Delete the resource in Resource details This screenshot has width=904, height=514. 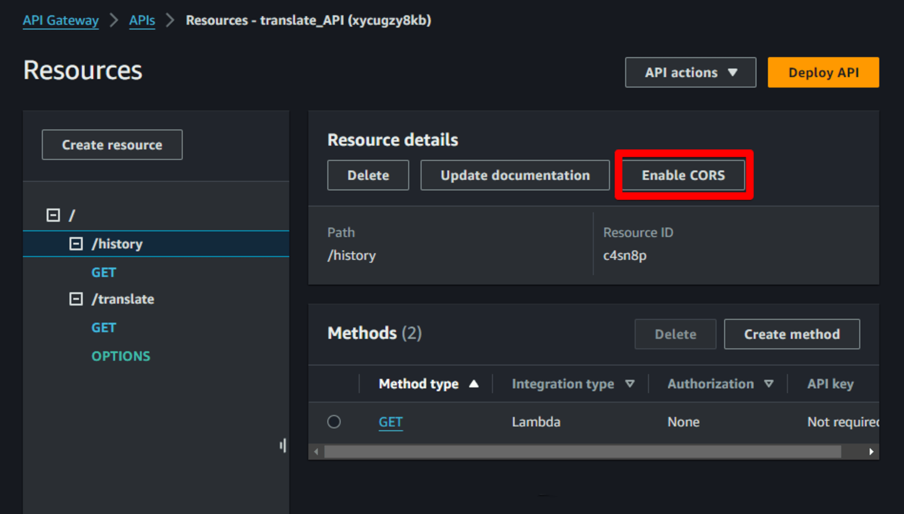pos(368,175)
